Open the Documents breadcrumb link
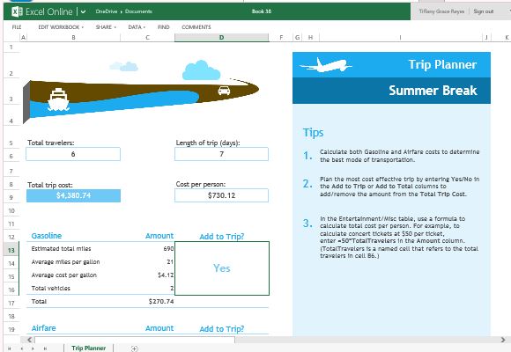511x352 pixels. click(x=138, y=11)
